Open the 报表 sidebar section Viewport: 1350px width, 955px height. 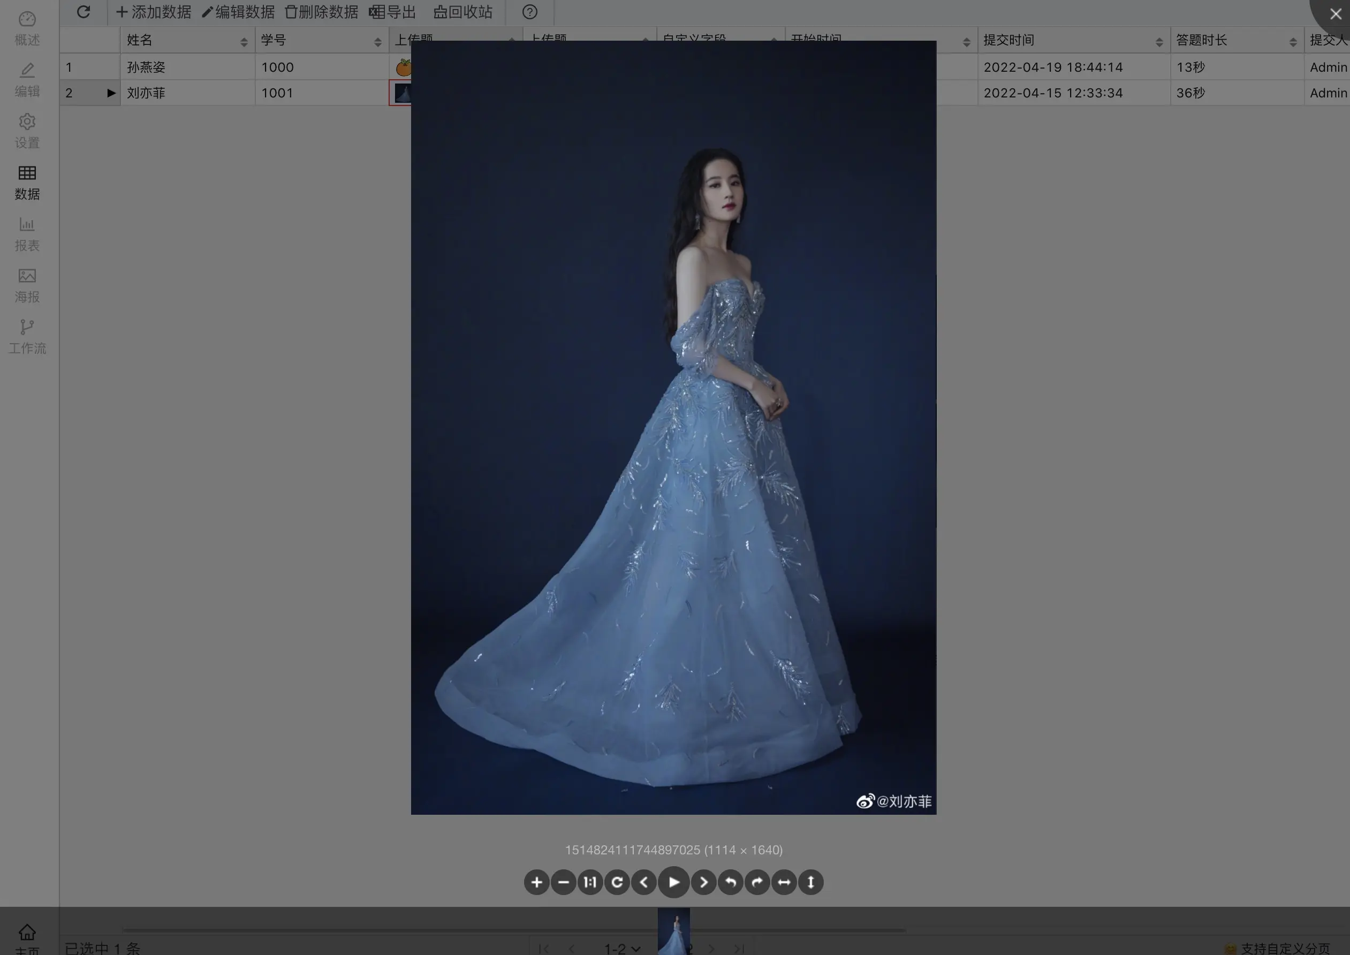click(x=27, y=234)
